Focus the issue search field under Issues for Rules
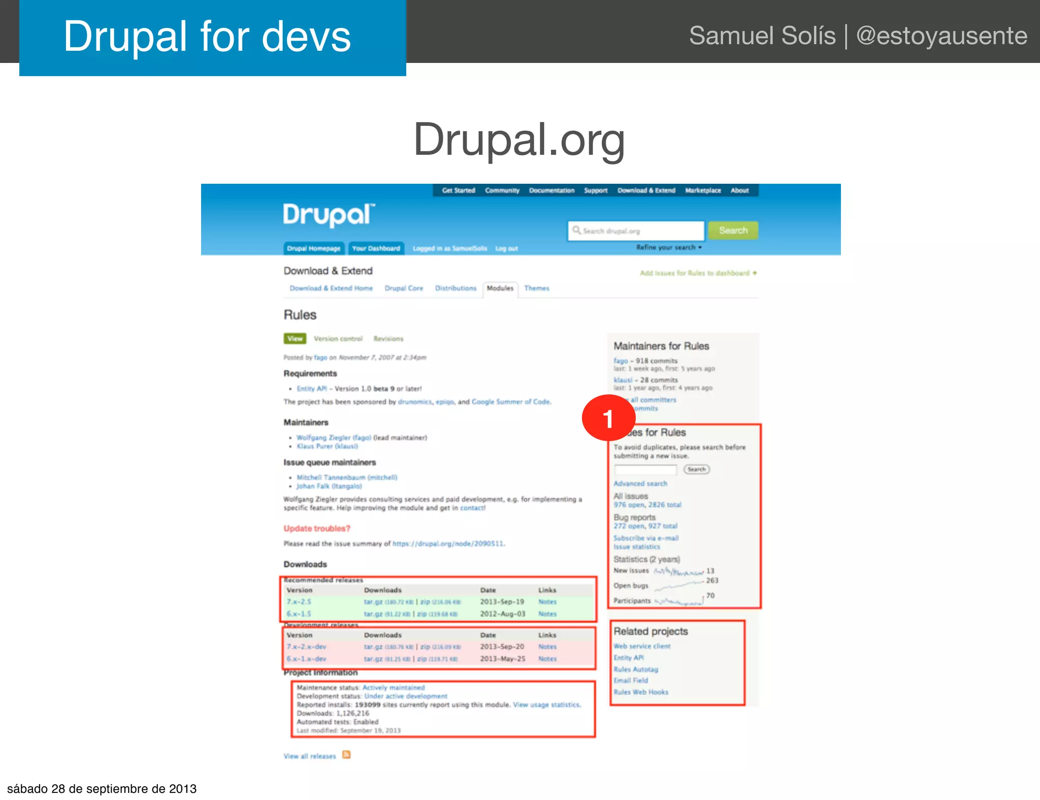1040x800 pixels. click(645, 470)
